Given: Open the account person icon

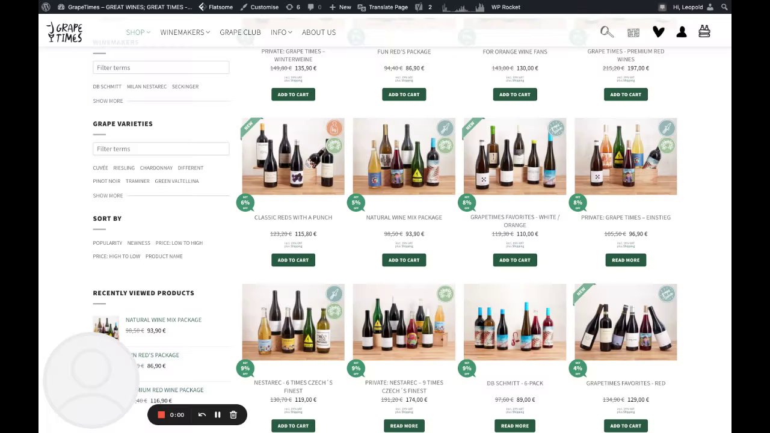Looking at the screenshot, I should click(682, 32).
